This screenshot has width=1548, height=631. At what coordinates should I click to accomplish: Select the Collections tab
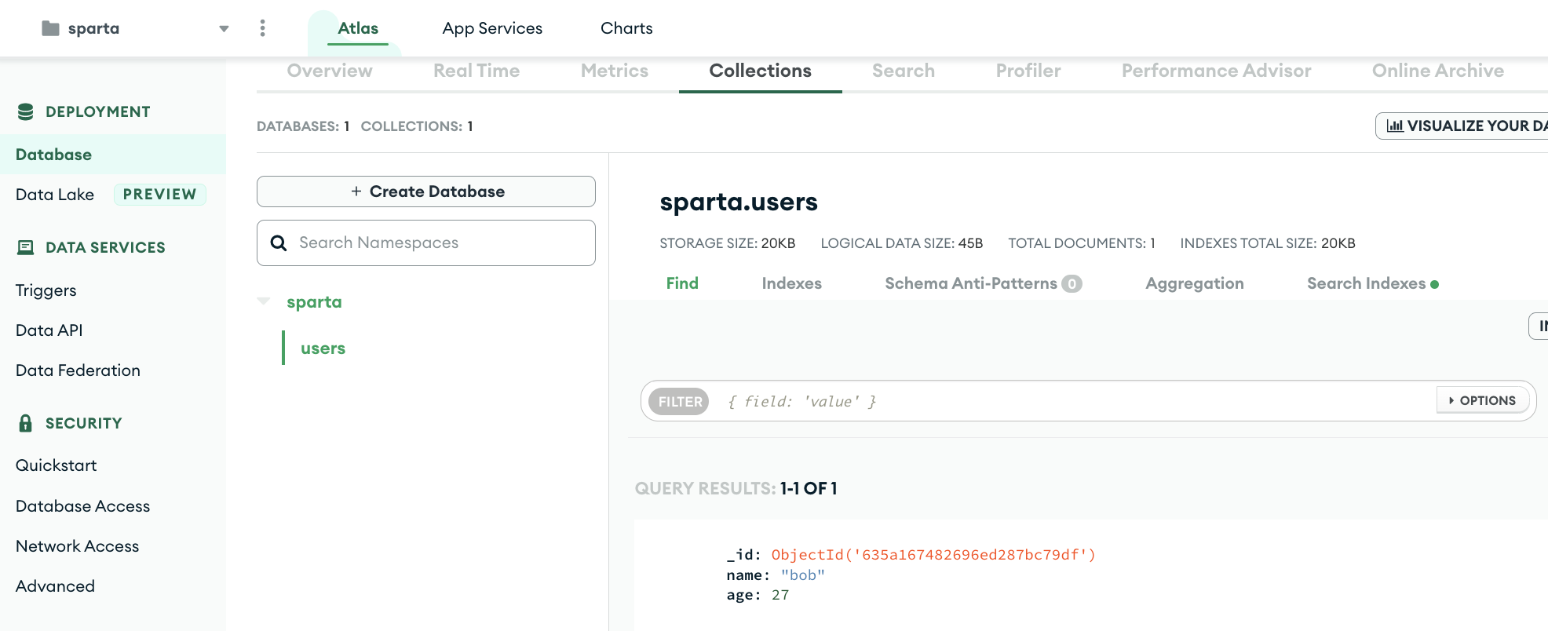pos(760,71)
